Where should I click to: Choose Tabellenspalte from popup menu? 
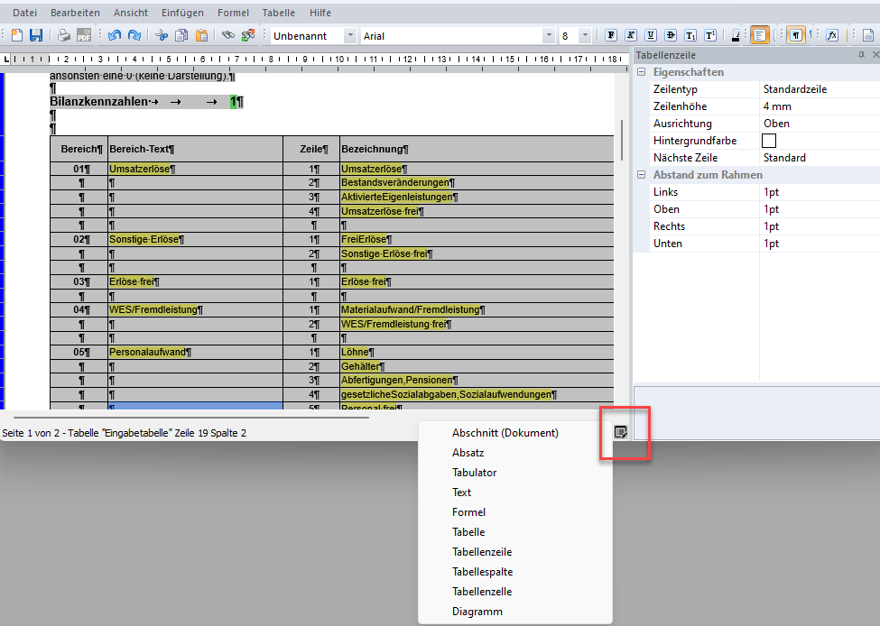click(482, 572)
